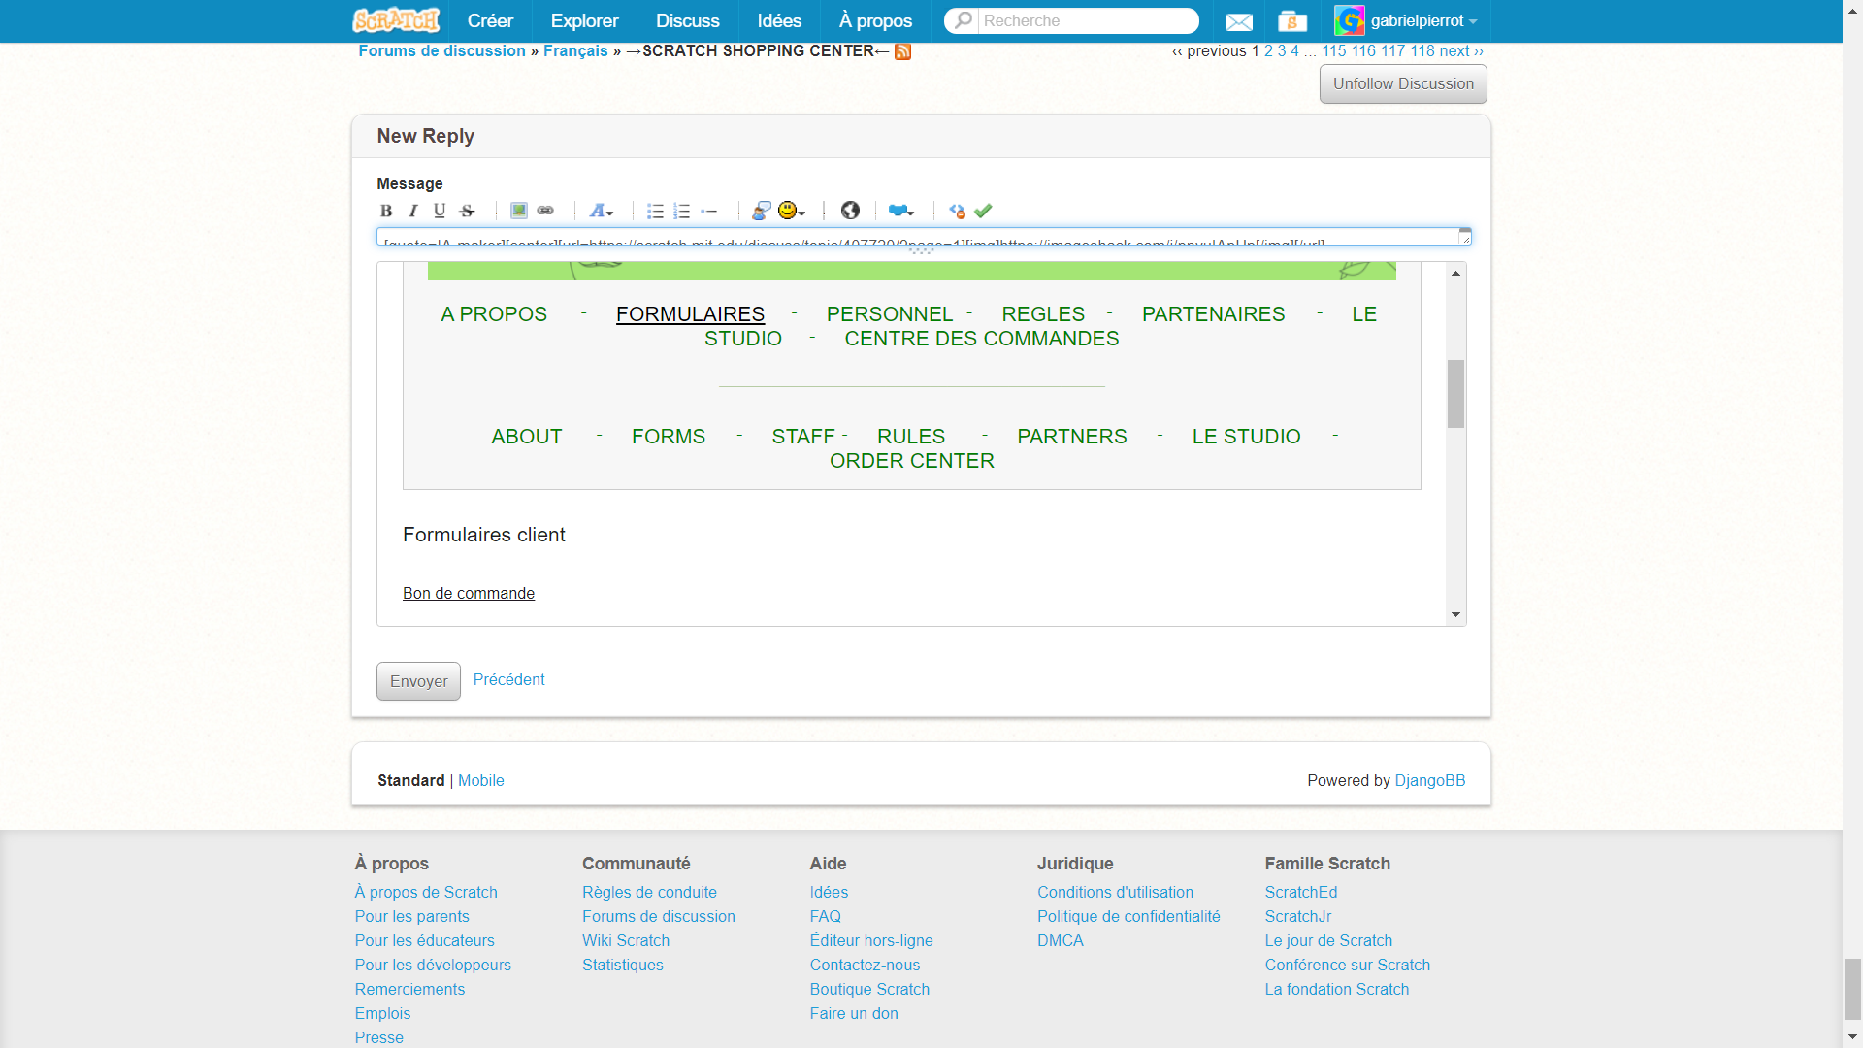Go to page 4 of the topic
Viewport: 1863px width, 1048px height.
[1294, 50]
